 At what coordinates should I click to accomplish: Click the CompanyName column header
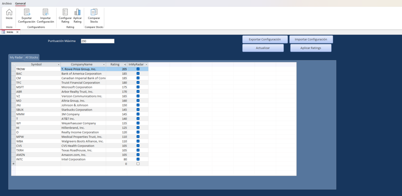(82, 65)
